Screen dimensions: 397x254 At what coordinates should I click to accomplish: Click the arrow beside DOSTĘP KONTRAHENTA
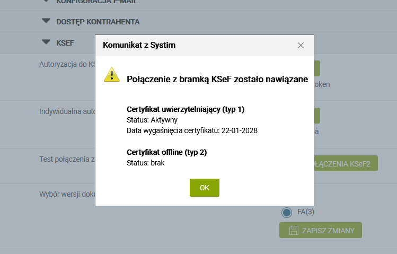tap(46, 22)
